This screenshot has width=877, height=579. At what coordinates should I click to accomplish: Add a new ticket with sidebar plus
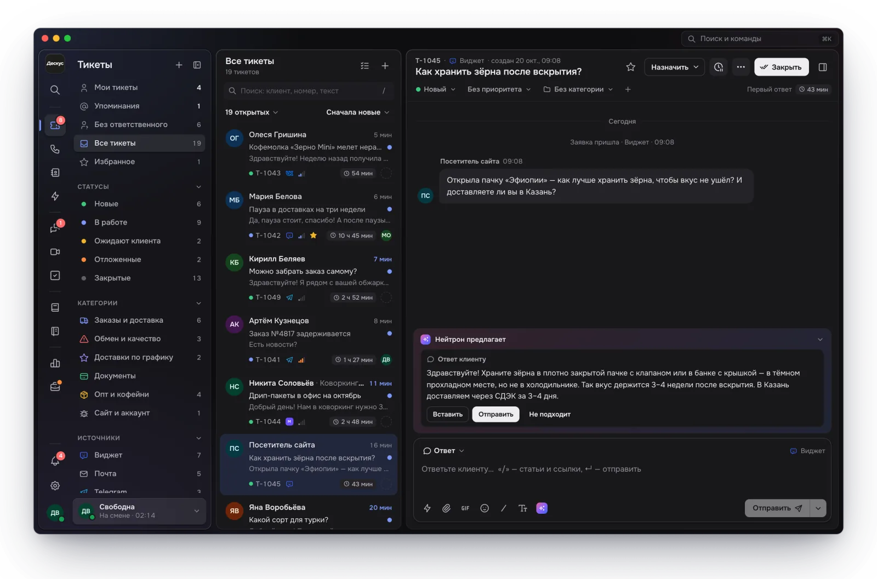(x=179, y=65)
